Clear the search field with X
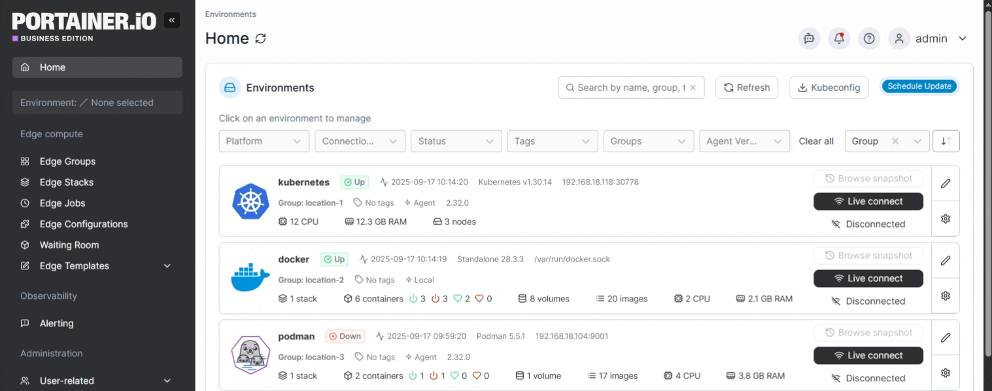Viewport: 992px width, 391px height. [x=693, y=88]
